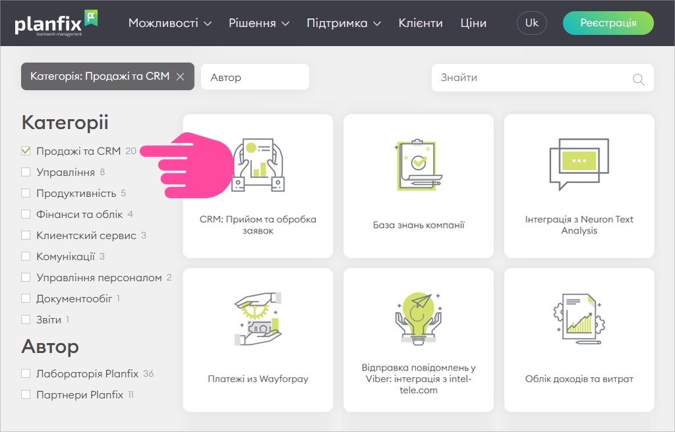Image resolution: width=675 pixels, height=432 pixels.
Task: Open the CRM: Прийом та обробка заявок title
Action: [x=258, y=225]
